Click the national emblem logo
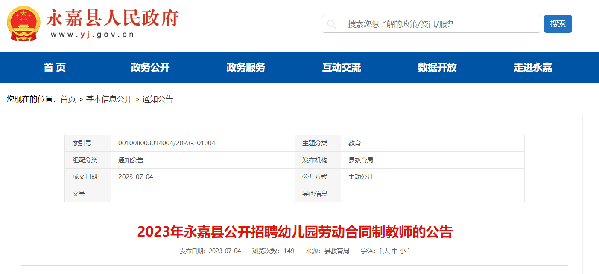The height and width of the screenshot is (274, 599). pyautogui.click(x=23, y=23)
